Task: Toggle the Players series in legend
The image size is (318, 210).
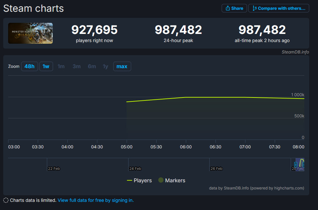Action: (x=139, y=180)
